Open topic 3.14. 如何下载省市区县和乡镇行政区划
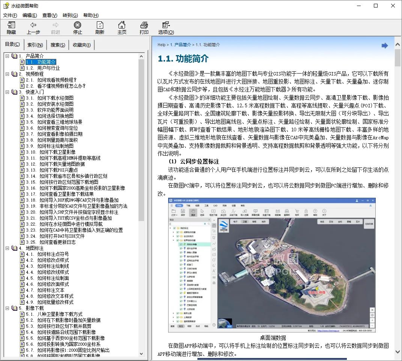This screenshot has width=402, height=361. click(66, 176)
